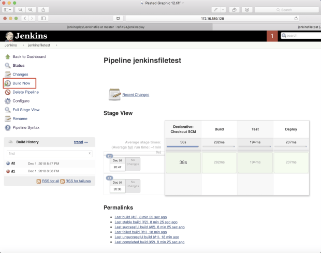
Task: Click the Preview zoom out button
Action: pos(20,10)
